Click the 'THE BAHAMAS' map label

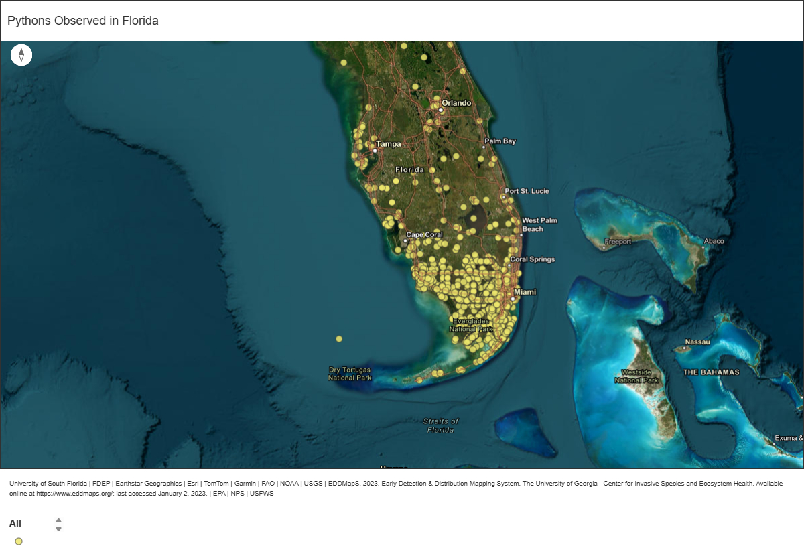(711, 372)
